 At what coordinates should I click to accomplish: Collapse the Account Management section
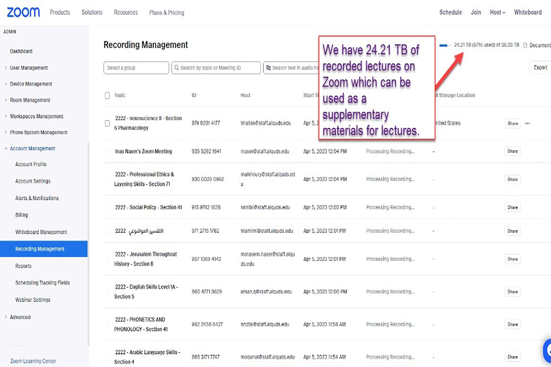click(x=32, y=148)
